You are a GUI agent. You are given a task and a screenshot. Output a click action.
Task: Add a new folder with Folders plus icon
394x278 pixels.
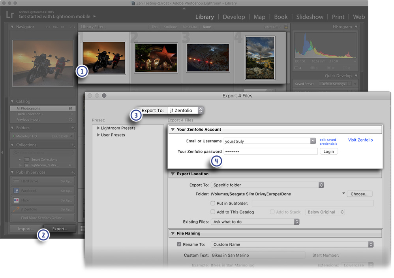point(73,128)
